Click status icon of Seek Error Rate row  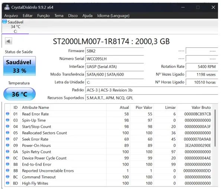click(x=7, y=139)
